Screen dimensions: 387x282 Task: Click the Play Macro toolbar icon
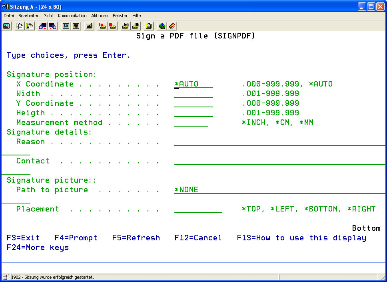coord(126,26)
